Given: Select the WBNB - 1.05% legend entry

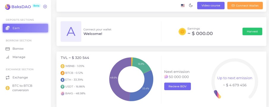Looking at the screenshot, I should click(x=72, y=66).
